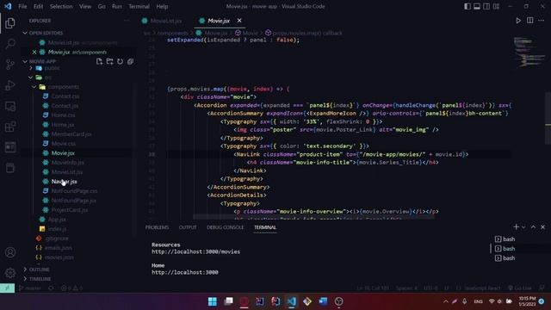Screen dimensions: 551x310
Task: Click the code minimap overview
Action: coord(529,52)
